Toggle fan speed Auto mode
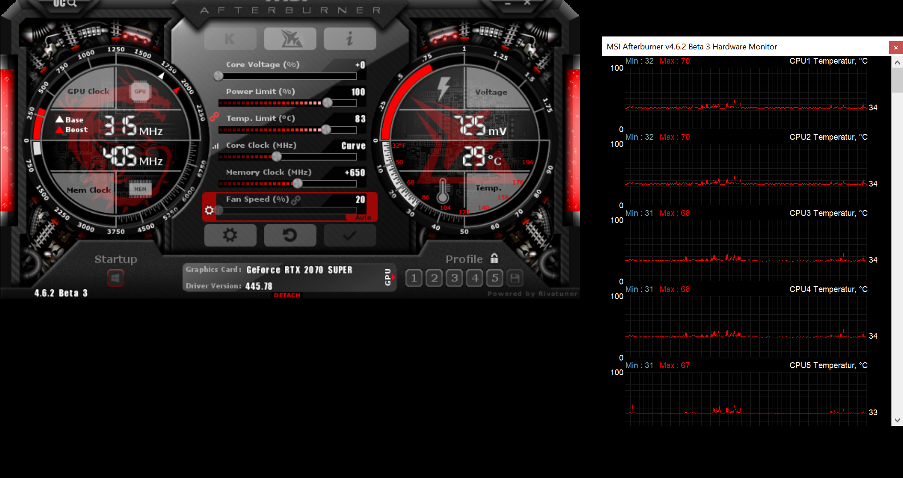 [x=363, y=218]
